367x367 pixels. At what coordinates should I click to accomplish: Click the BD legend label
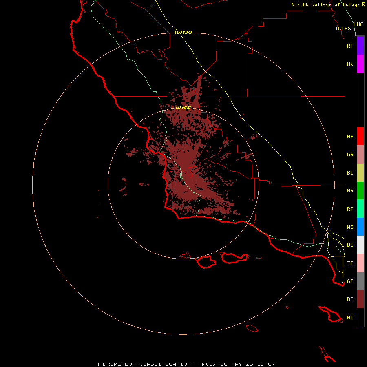click(350, 173)
